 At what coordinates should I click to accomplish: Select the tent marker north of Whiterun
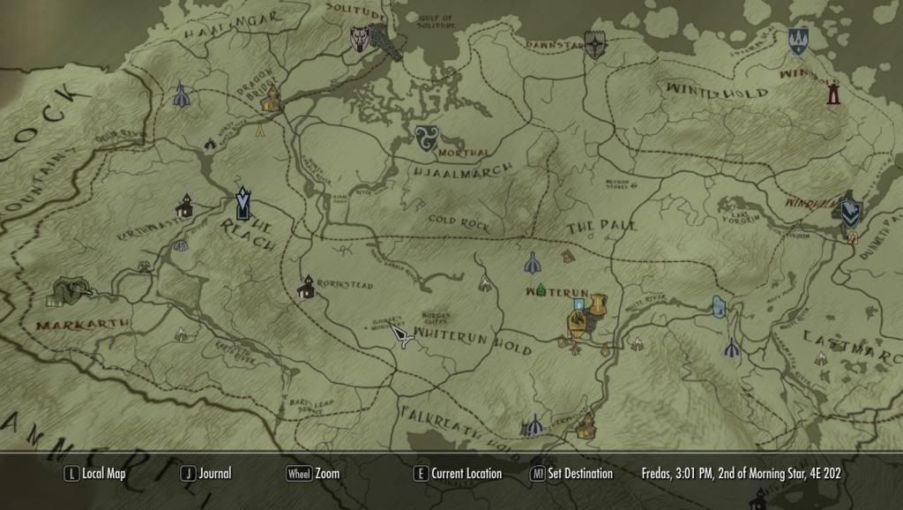pos(532,263)
